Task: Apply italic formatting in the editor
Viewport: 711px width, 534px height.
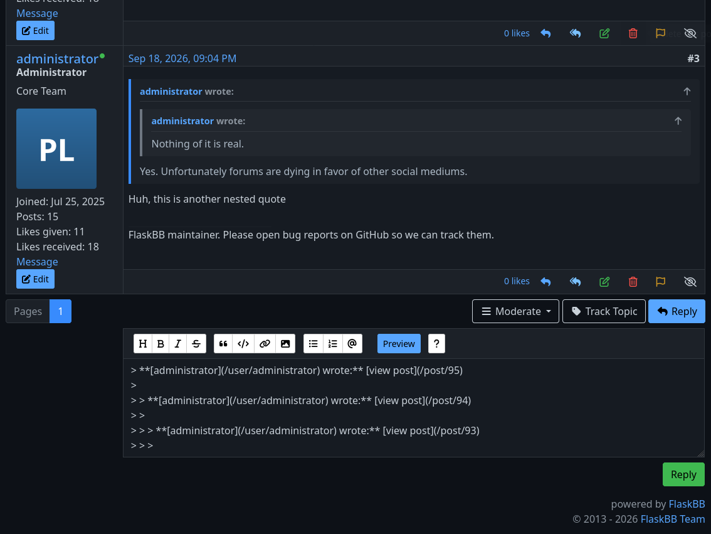Action: (x=178, y=343)
